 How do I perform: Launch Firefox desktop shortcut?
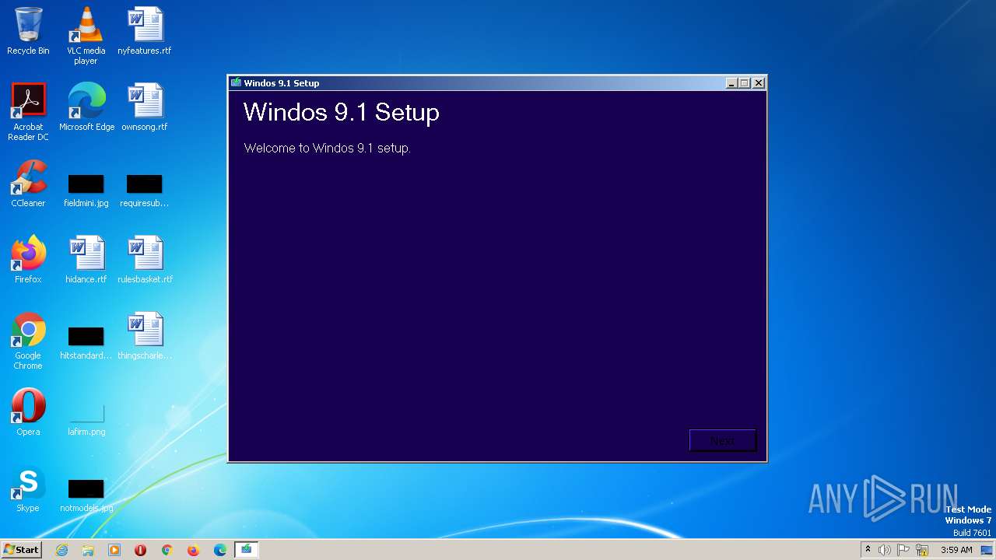click(x=28, y=260)
